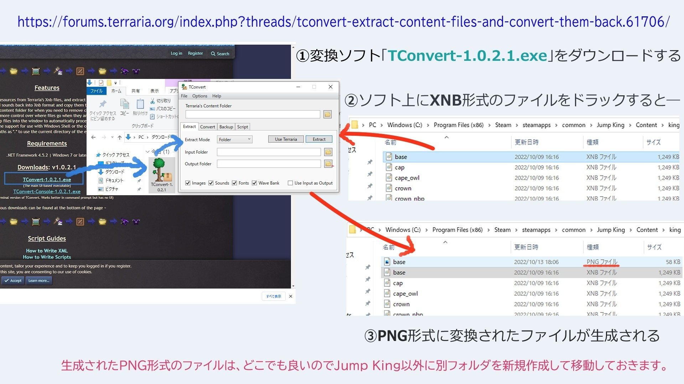The height and width of the screenshot is (384, 684).
Task: Open recent locations dropdown in Downloads explorer
Action: coord(112,137)
